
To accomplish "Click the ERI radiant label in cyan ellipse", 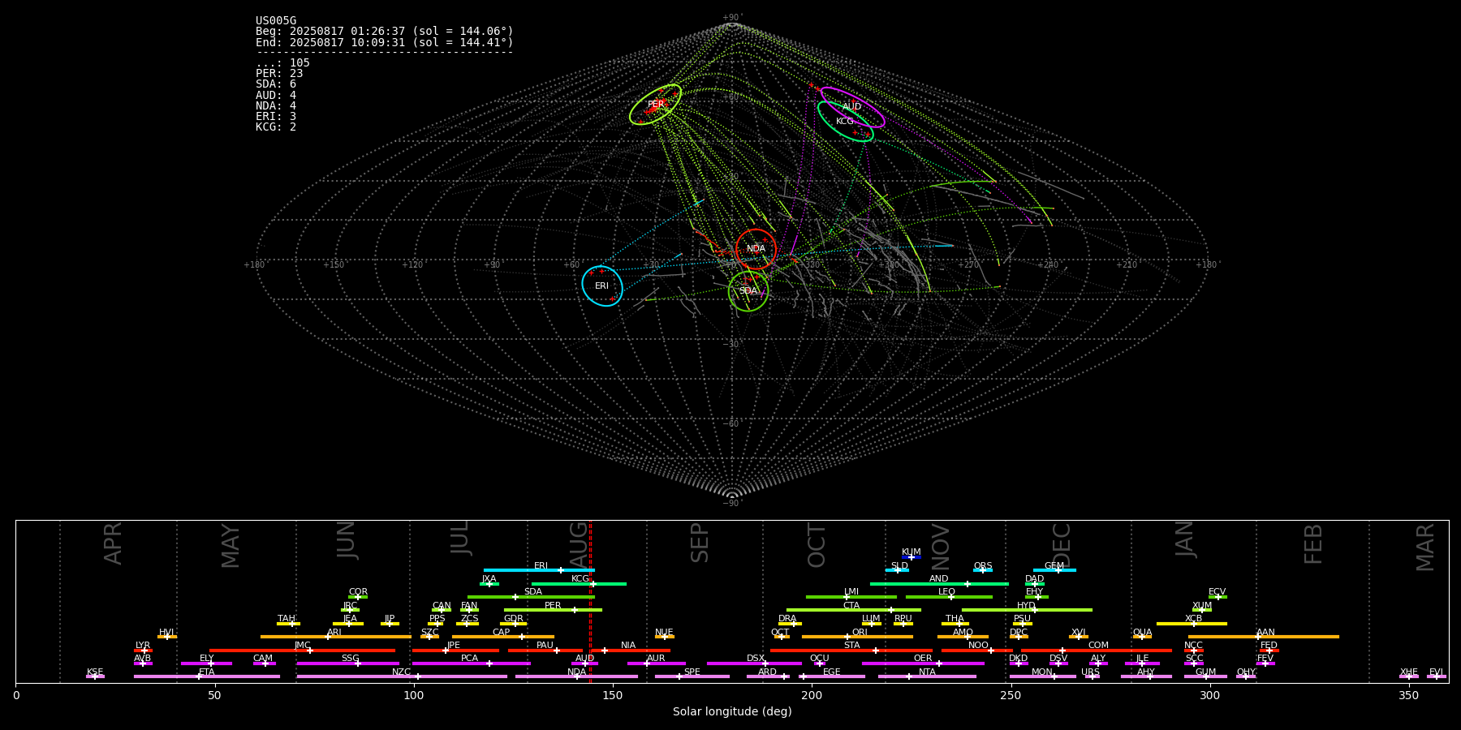I will [x=601, y=286].
